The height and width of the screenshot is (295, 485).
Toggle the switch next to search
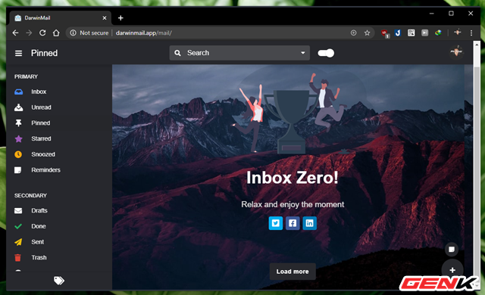[326, 53]
